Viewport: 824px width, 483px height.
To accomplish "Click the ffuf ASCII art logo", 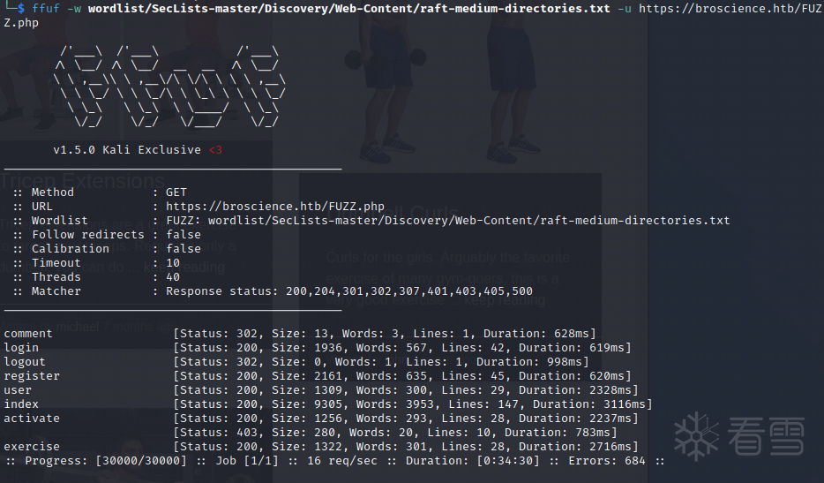I will point(169,87).
